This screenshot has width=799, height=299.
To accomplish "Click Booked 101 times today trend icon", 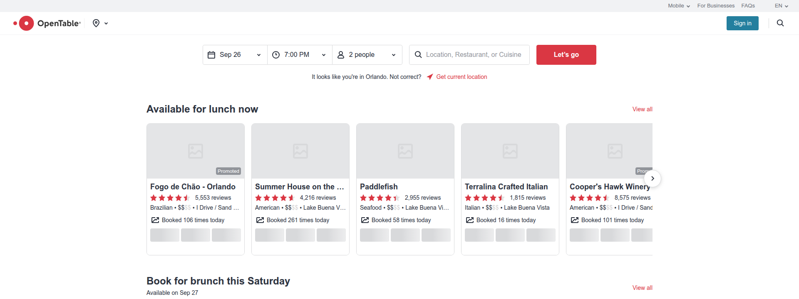I will tap(575, 220).
